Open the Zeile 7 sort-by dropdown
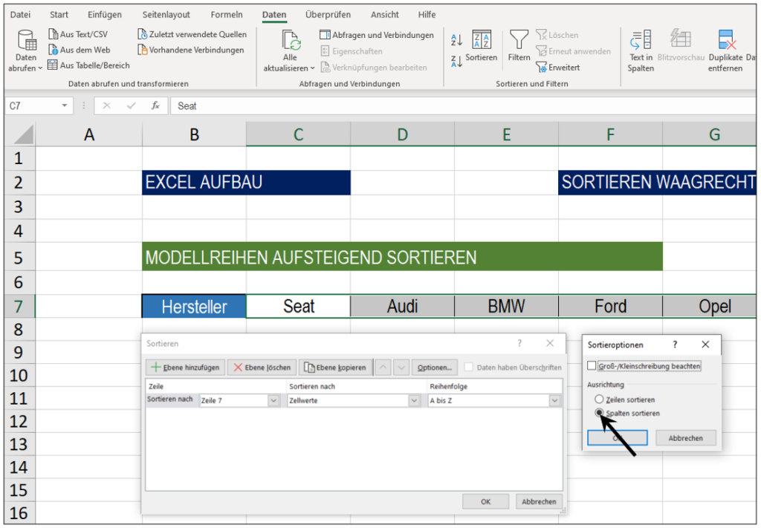 tap(273, 400)
